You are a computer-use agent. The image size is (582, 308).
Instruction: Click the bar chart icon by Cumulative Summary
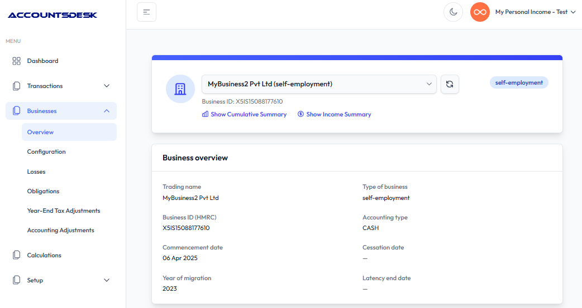point(205,114)
